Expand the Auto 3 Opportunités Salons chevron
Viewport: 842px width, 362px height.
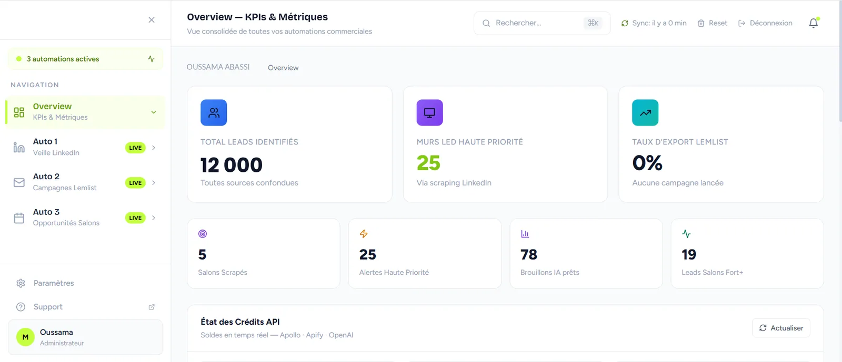[x=154, y=218]
